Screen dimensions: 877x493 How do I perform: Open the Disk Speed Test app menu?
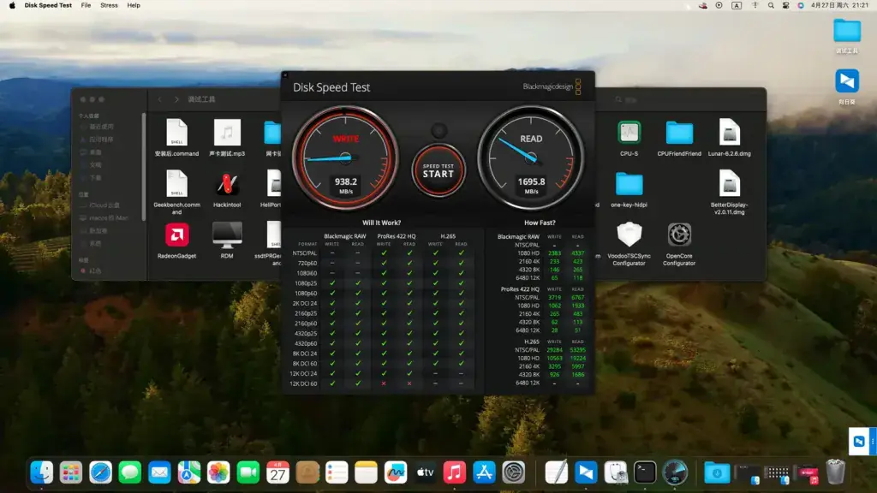pyautogui.click(x=48, y=5)
